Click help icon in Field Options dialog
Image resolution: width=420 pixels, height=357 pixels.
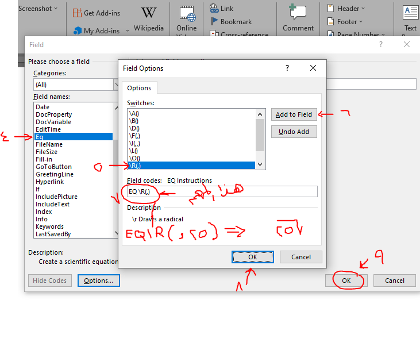287,68
